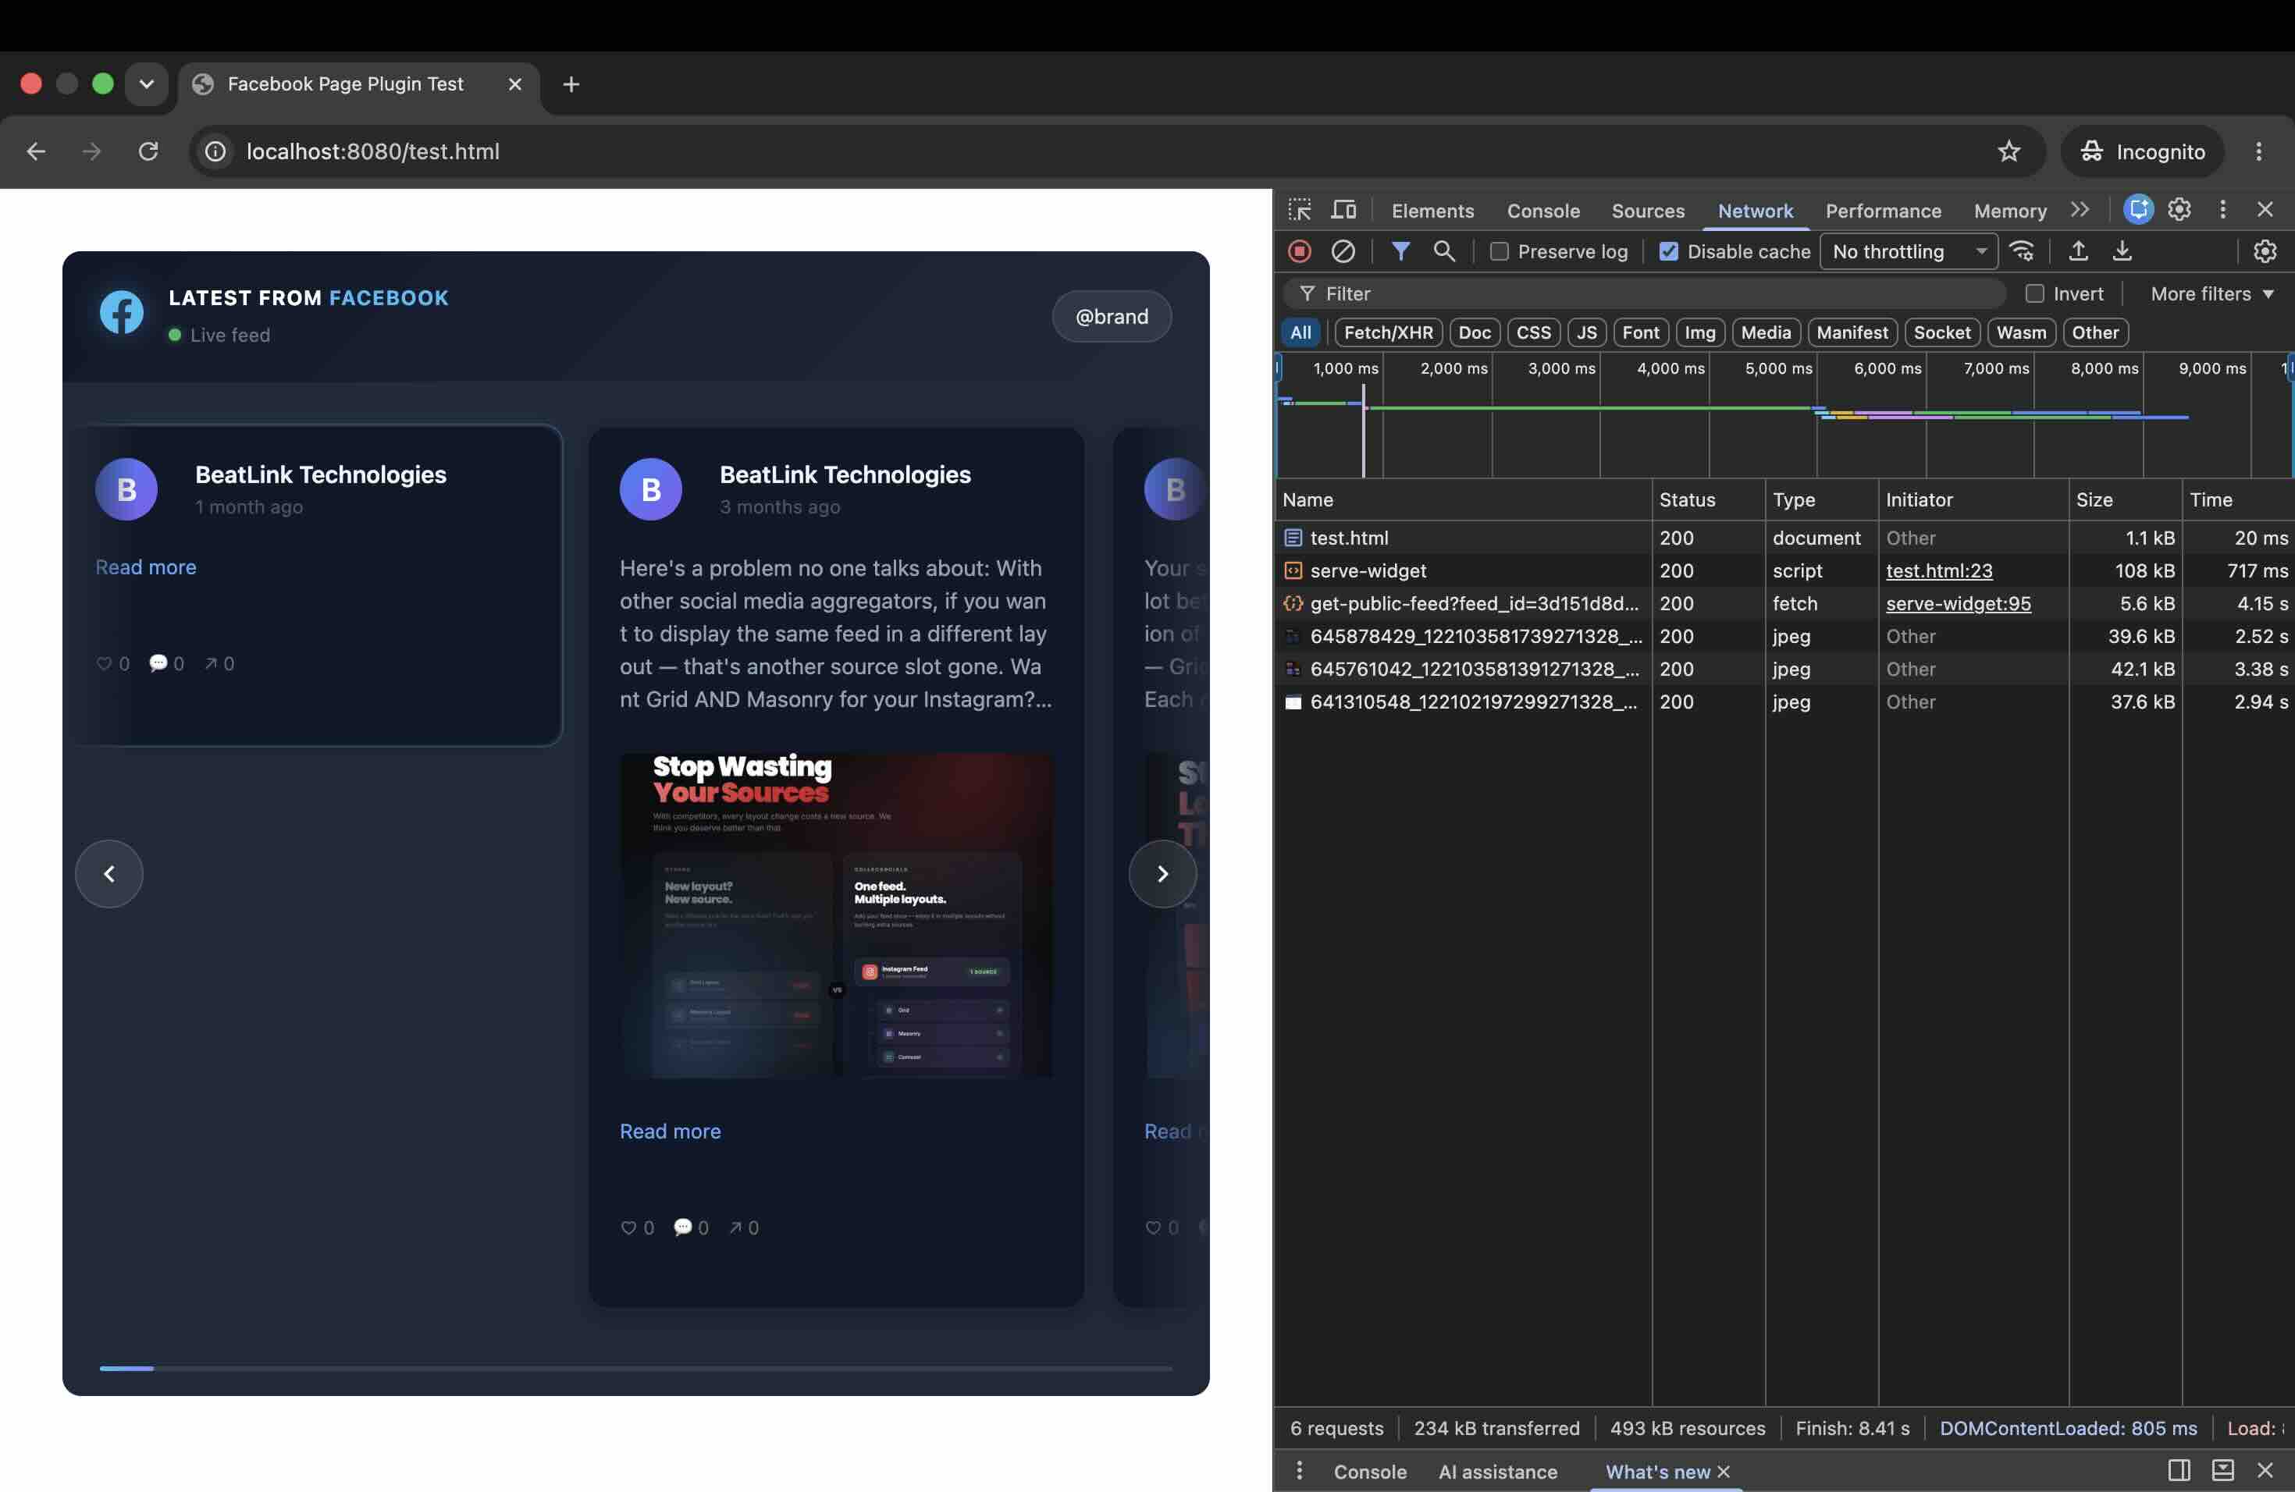2295x1492 pixels.
Task: Click the record network log button
Action: click(1299, 251)
